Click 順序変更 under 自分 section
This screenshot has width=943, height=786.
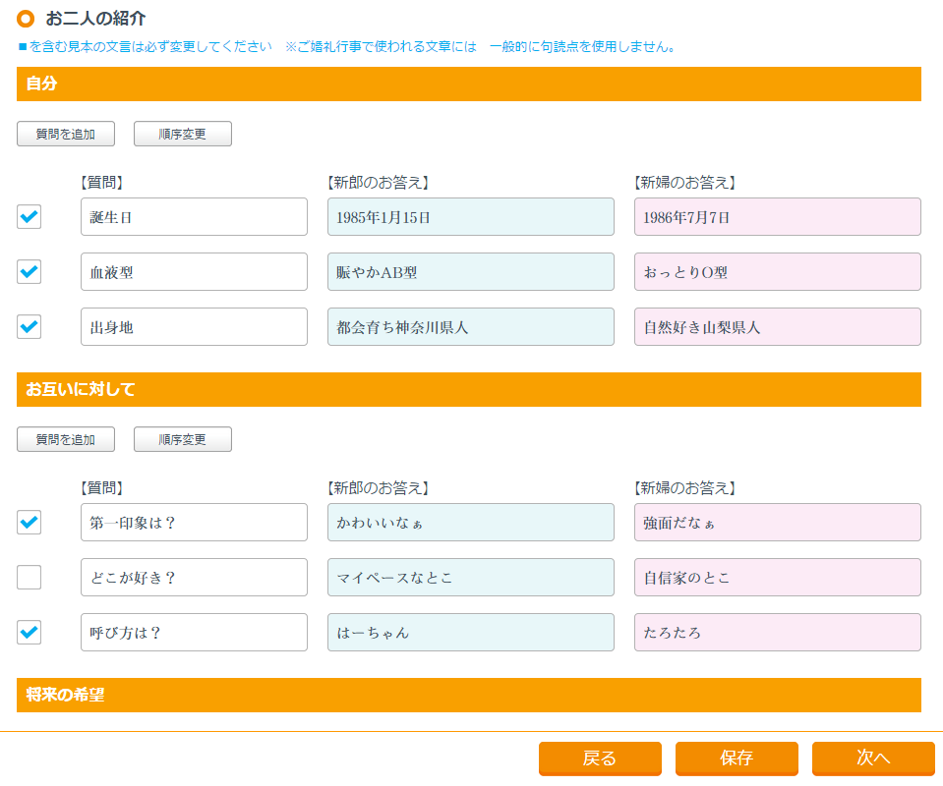pos(183,135)
